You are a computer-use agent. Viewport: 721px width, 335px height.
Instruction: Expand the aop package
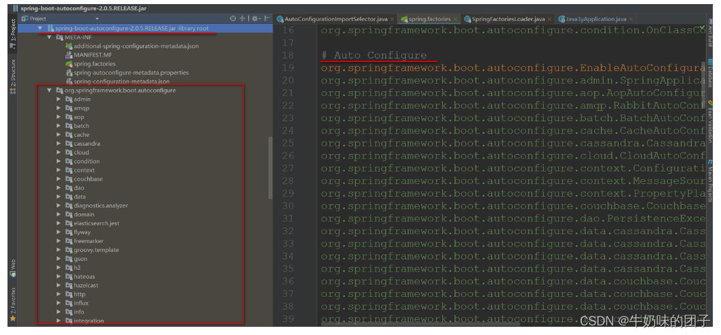[x=59, y=116]
